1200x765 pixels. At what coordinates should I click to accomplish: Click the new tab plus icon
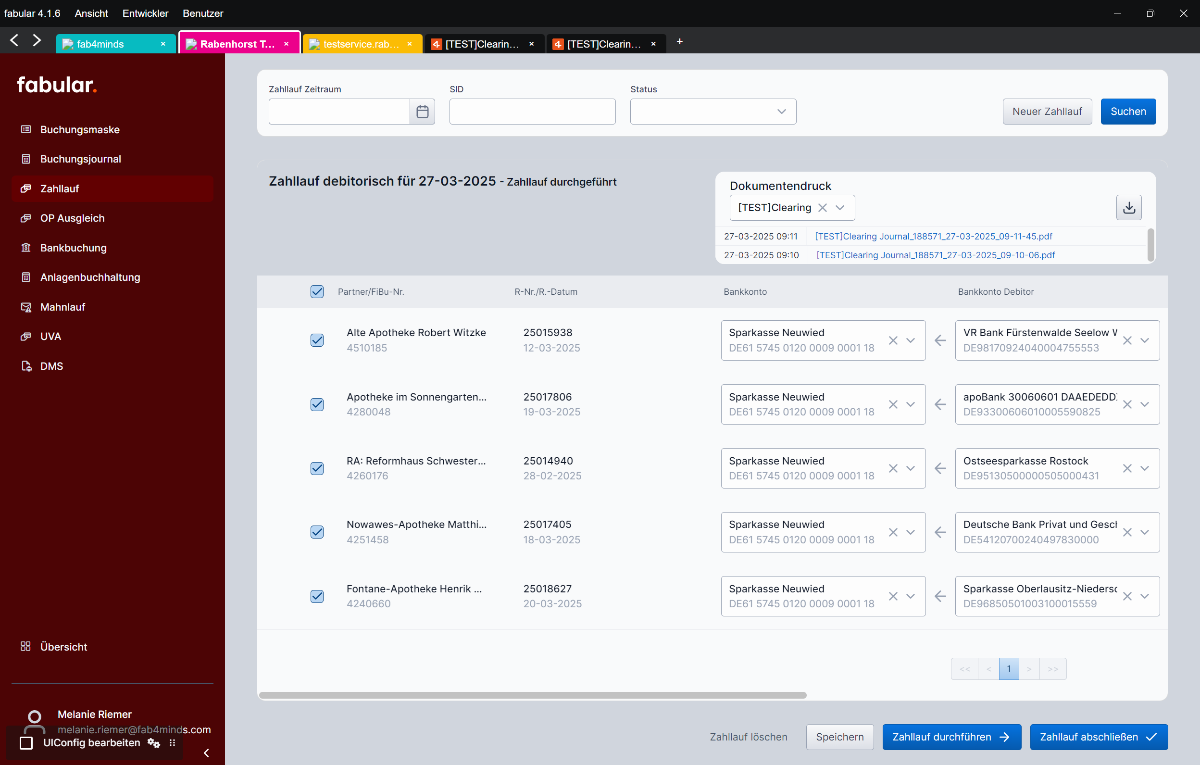pyautogui.click(x=679, y=42)
